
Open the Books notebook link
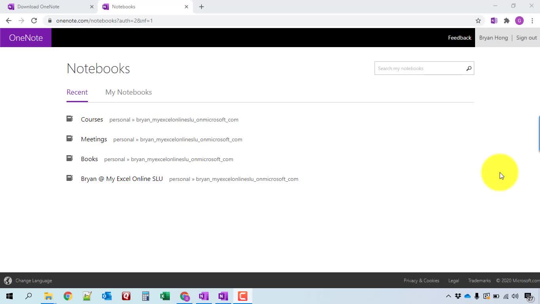click(x=89, y=159)
